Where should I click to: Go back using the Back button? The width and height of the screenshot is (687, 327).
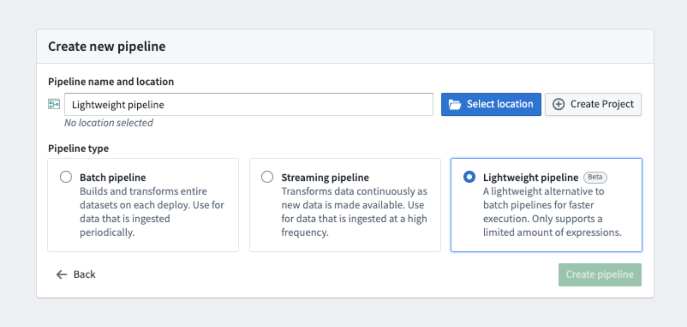[76, 275]
